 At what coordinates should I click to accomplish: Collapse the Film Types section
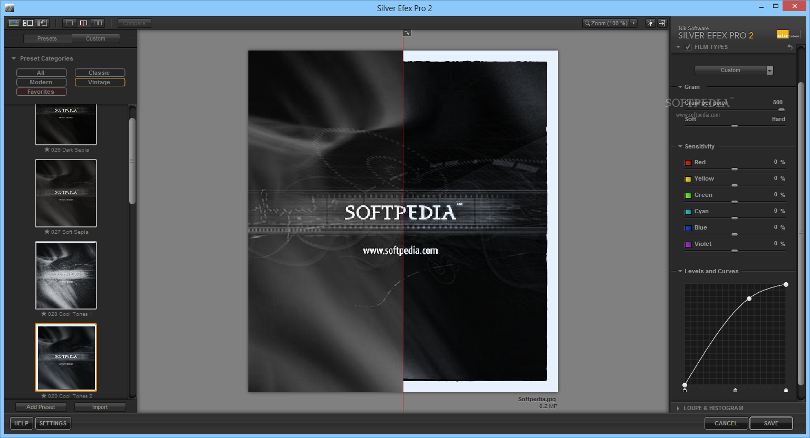[678, 47]
